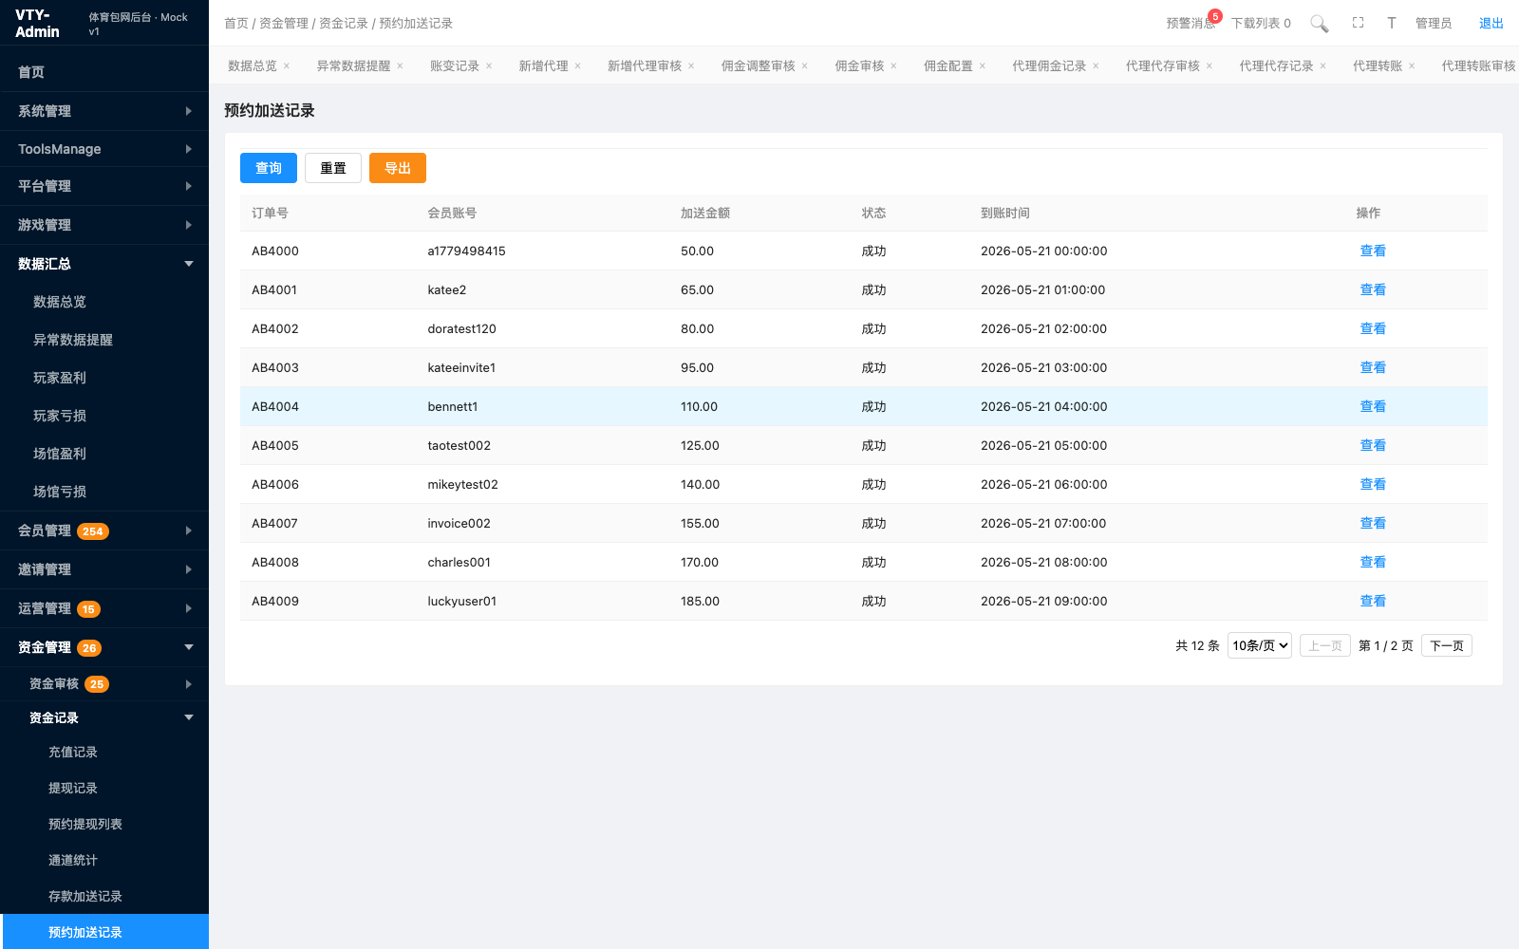Screen dimensions: 1519x949
Task: Switch to 佣金审核 tab
Action: point(859,66)
